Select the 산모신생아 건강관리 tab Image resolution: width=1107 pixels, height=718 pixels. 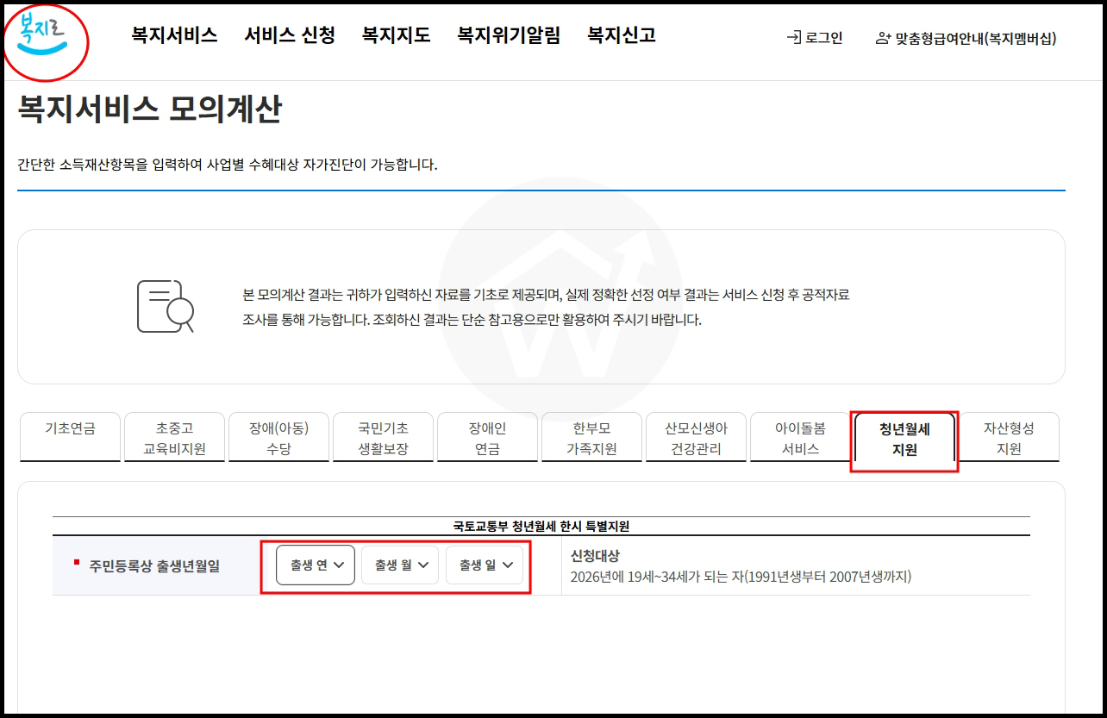(696, 438)
